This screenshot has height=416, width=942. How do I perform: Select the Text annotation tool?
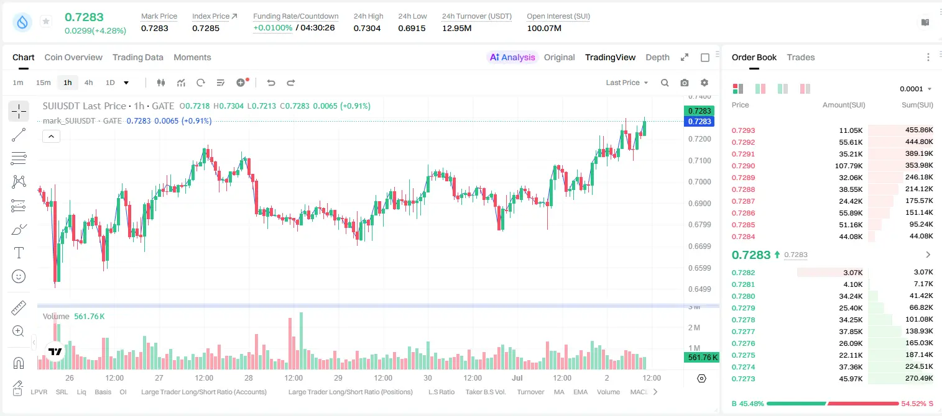tap(19, 253)
